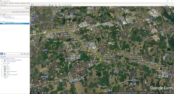Toggle the sidebar visibility toolbar button

[x=32, y=5]
